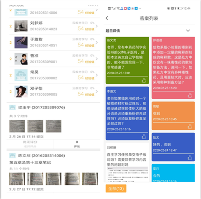The height and width of the screenshot is (199, 201).
Task: Like 李道文's blue answer card
Action: tap(144, 136)
